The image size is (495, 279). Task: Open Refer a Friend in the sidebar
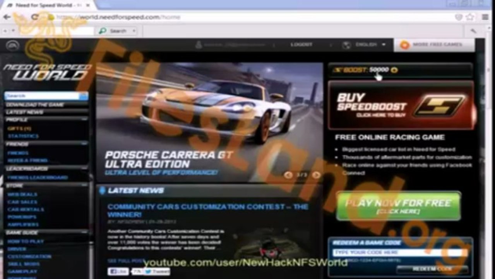[x=27, y=160]
